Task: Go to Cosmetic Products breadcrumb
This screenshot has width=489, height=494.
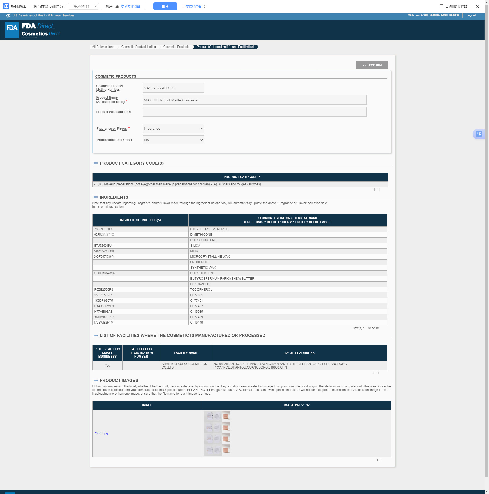Action: click(x=176, y=47)
